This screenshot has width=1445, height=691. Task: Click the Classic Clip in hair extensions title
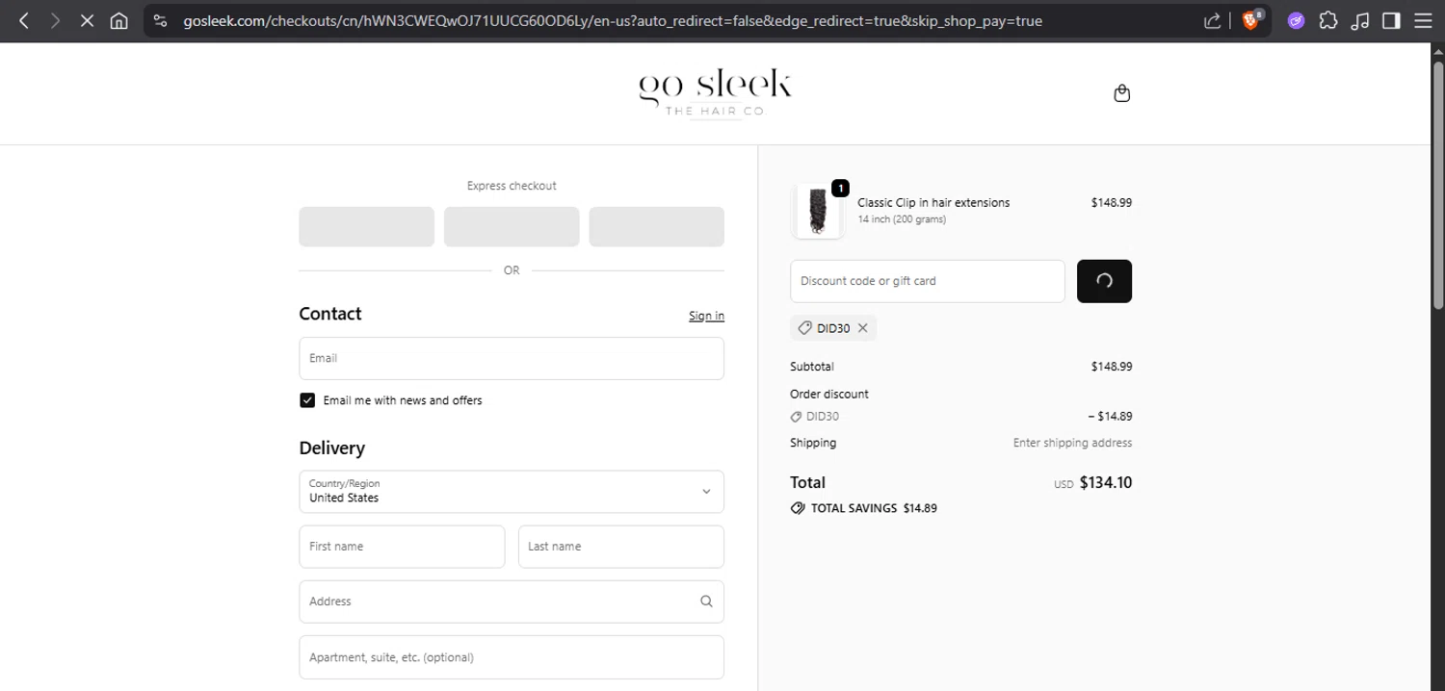click(933, 203)
